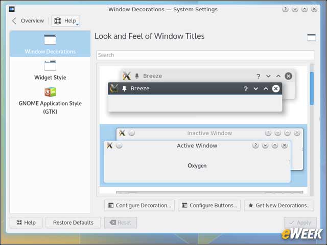The height and width of the screenshot is (245, 327).
Task: Go back to Overview
Action: 28,21
